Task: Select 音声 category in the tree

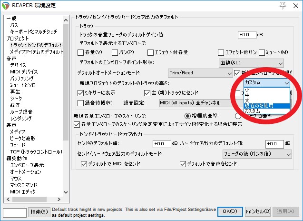Action: [x=11, y=58]
